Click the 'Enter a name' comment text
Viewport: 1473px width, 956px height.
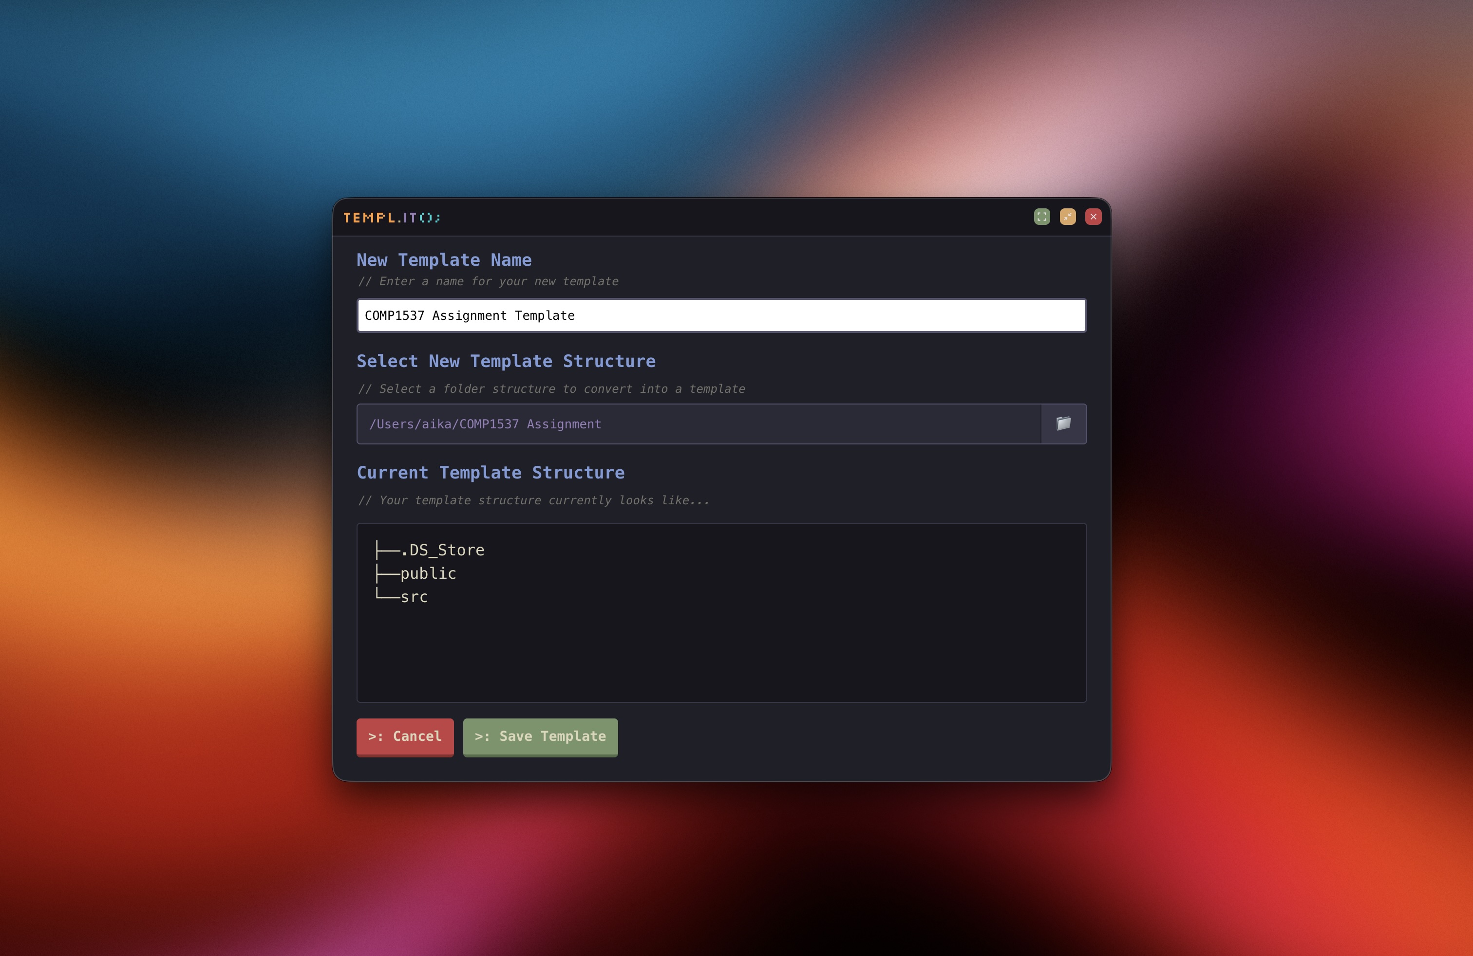(x=488, y=281)
